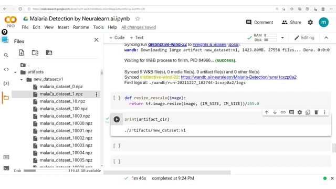Image resolution: width=336 pixels, height=189 pixels.
Task: Move the selected cell up
Action: (x=267, y=112)
